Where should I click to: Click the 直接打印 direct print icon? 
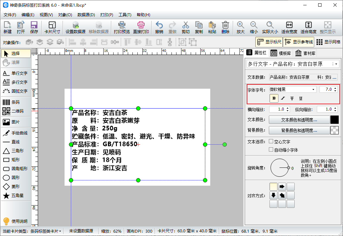click(141, 27)
